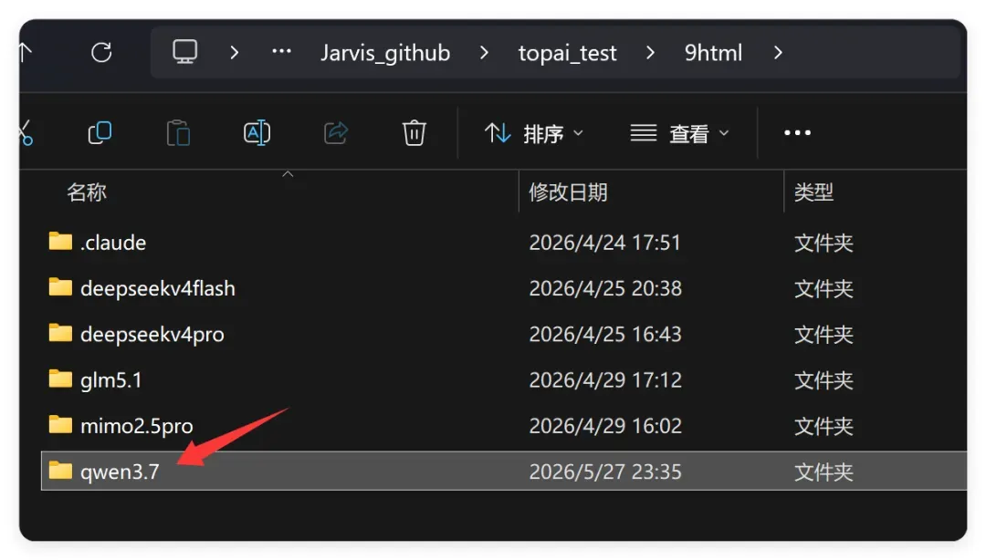Expand chevron after Jarvis_github breadcrumb
Image resolution: width=986 pixels, height=560 pixels.
coord(484,52)
